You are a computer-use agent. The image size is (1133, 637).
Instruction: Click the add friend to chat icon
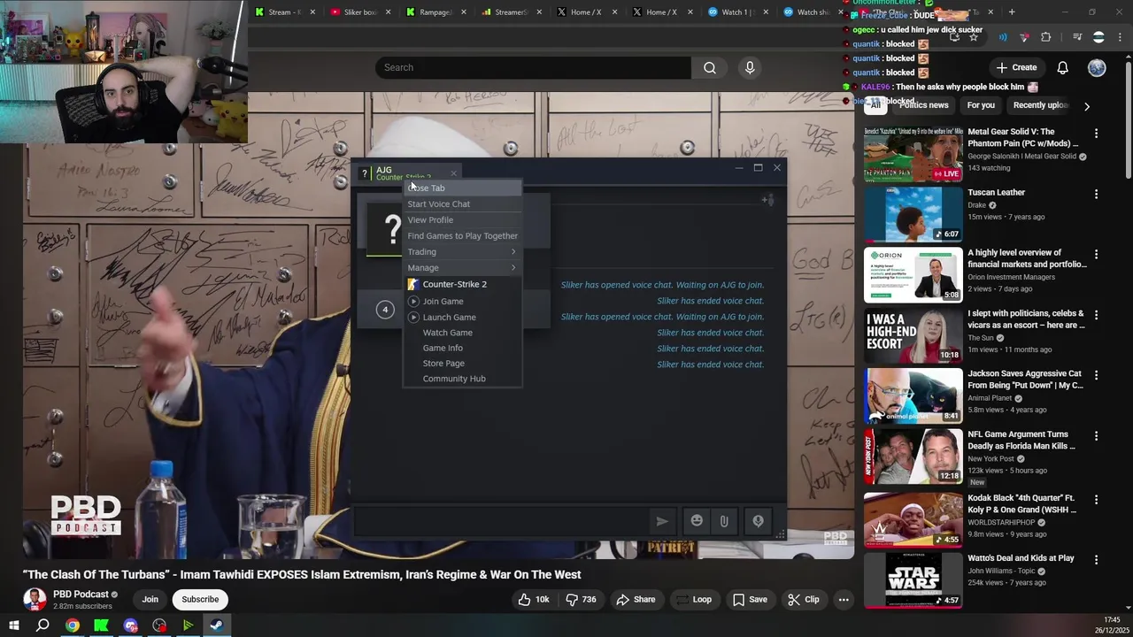point(767,200)
